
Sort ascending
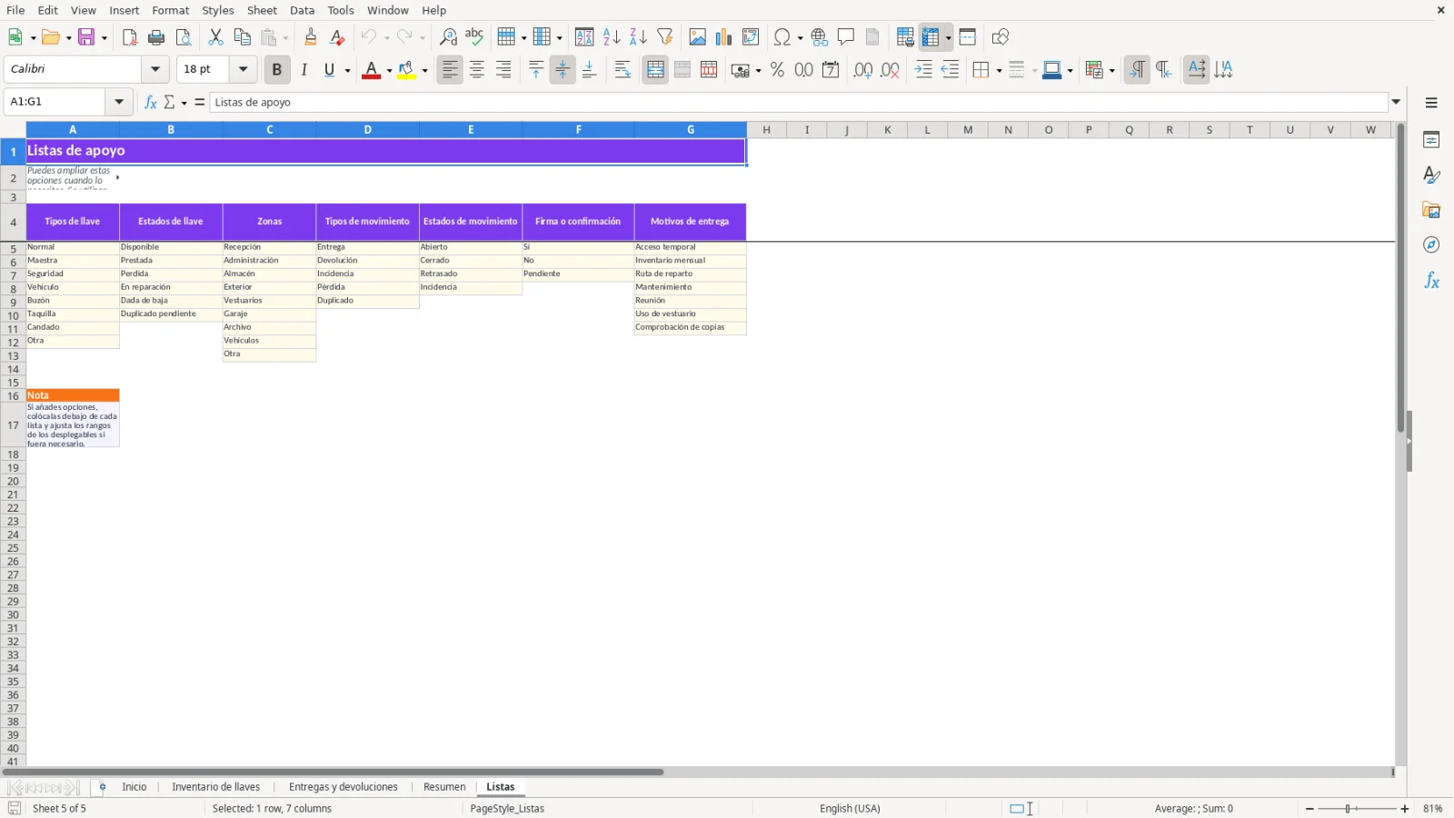click(612, 37)
